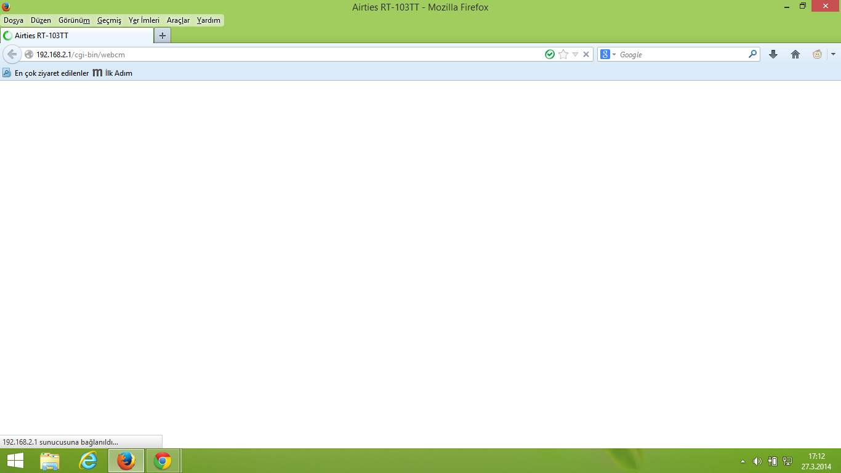Show hidden system tray icons

(742, 461)
